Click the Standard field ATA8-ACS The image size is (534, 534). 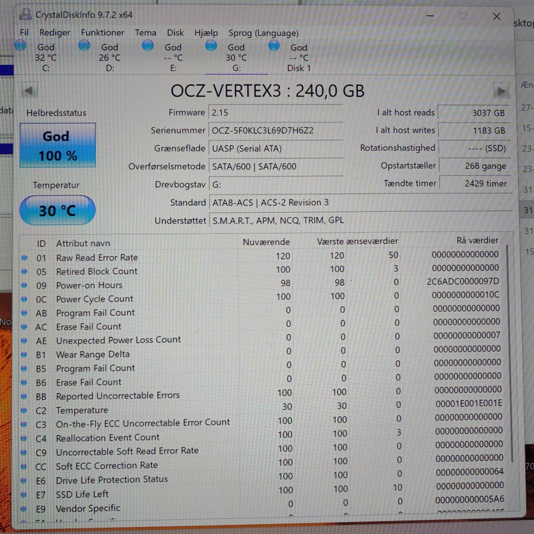(x=360, y=203)
